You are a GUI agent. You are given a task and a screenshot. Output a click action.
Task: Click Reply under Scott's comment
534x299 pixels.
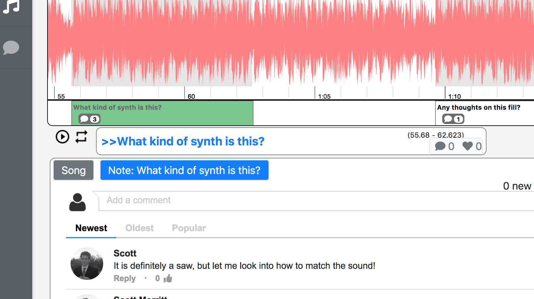coord(125,278)
